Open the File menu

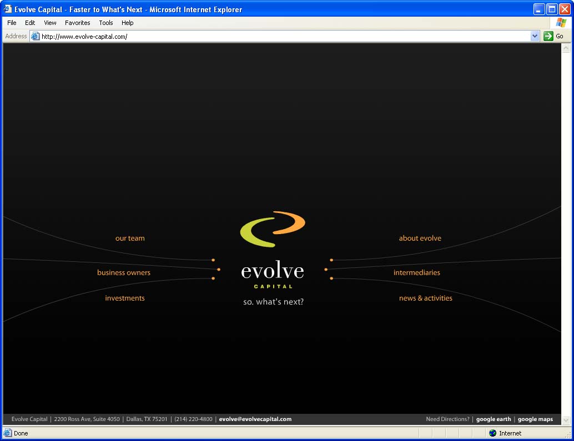[12, 23]
